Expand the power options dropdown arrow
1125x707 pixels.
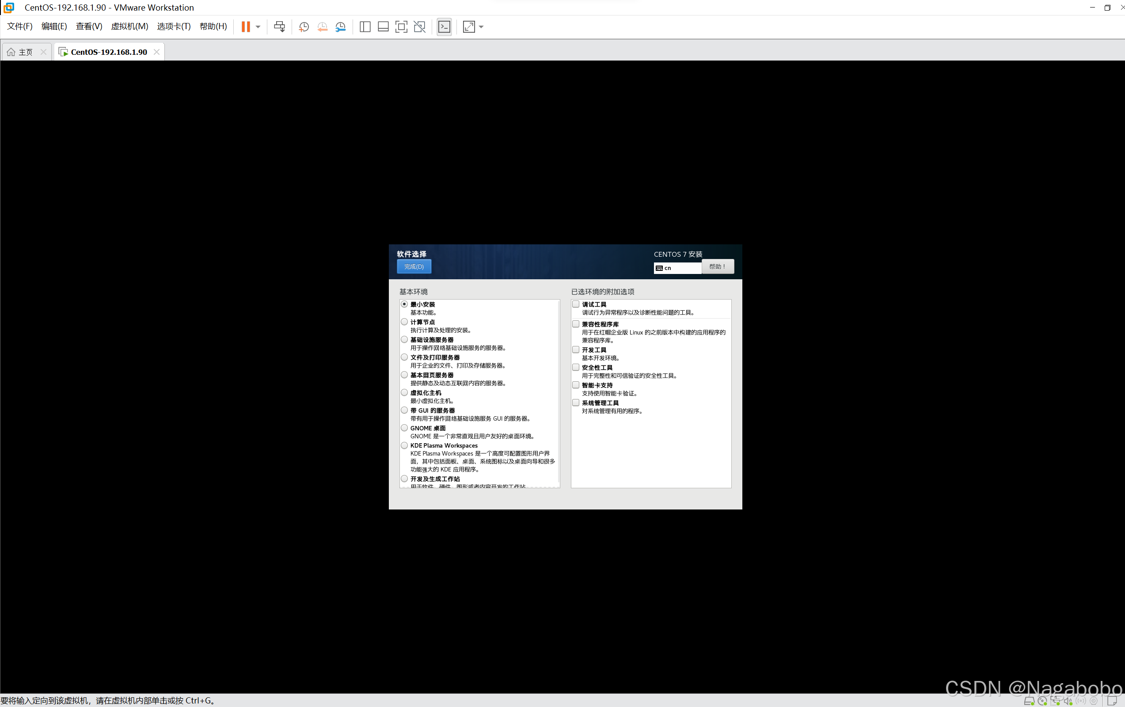pyautogui.click(x=258, y=27)
